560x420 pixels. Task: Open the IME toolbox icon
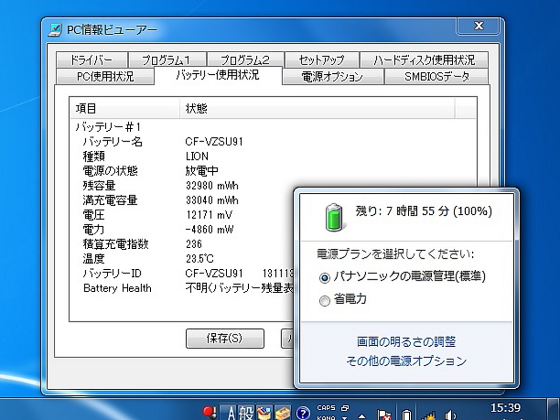pos(282,413)
